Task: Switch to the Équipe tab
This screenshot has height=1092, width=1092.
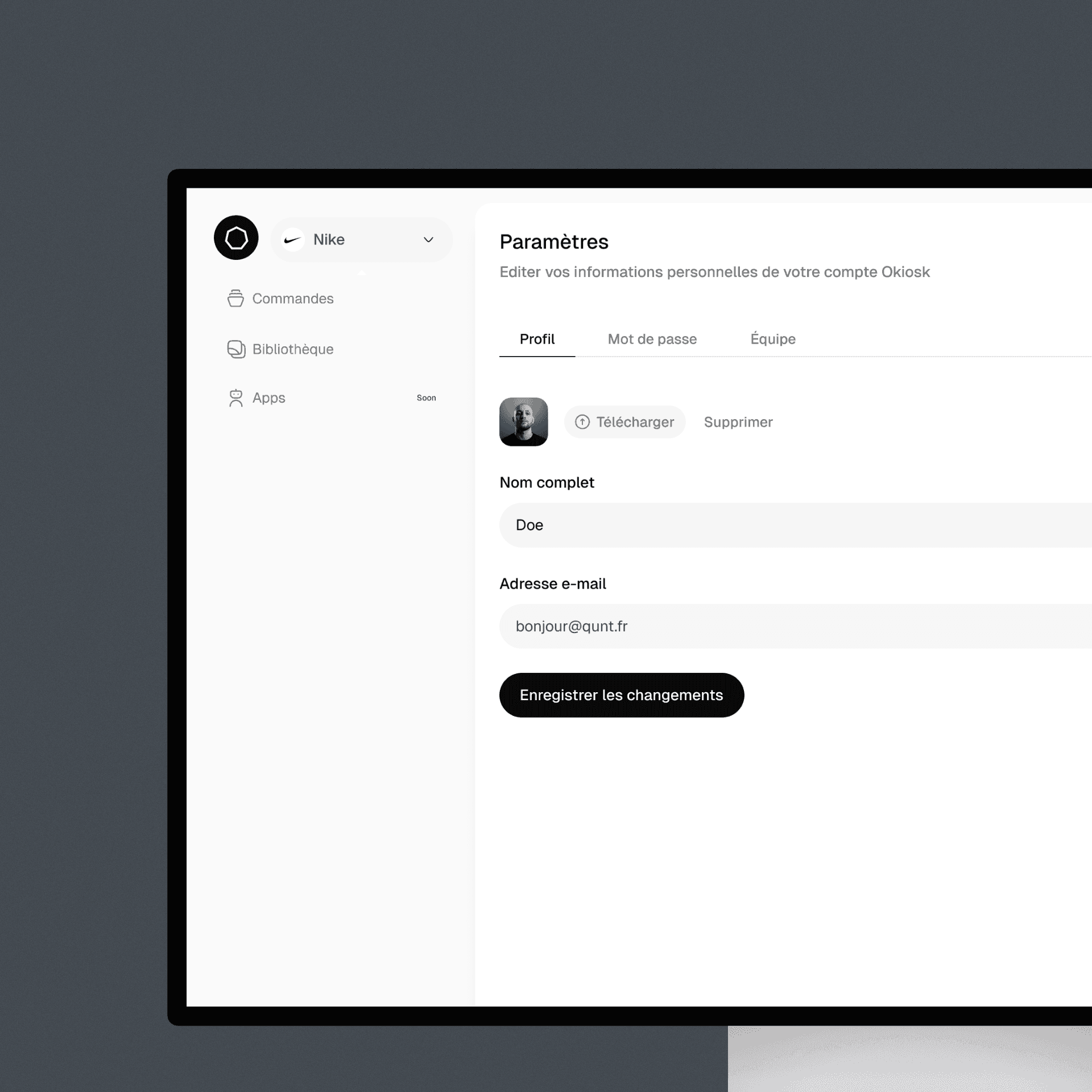Action: pyautogui.click(x=772, y=339)
